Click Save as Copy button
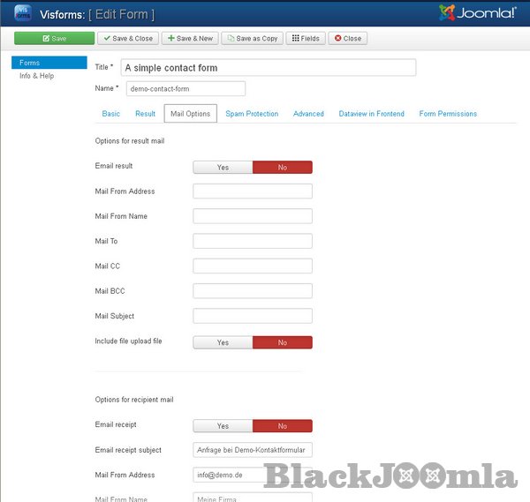530x502 pixels. click(x=251, y=39)
